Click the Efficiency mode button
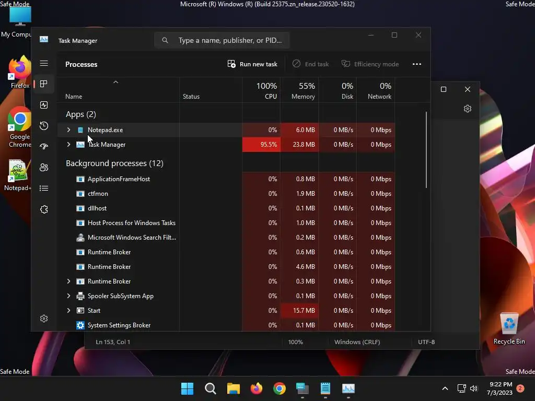 pyautogui.click(x=370, y=64)
